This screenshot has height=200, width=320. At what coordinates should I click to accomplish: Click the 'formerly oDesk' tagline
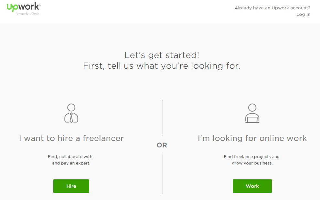coord(27,14)
